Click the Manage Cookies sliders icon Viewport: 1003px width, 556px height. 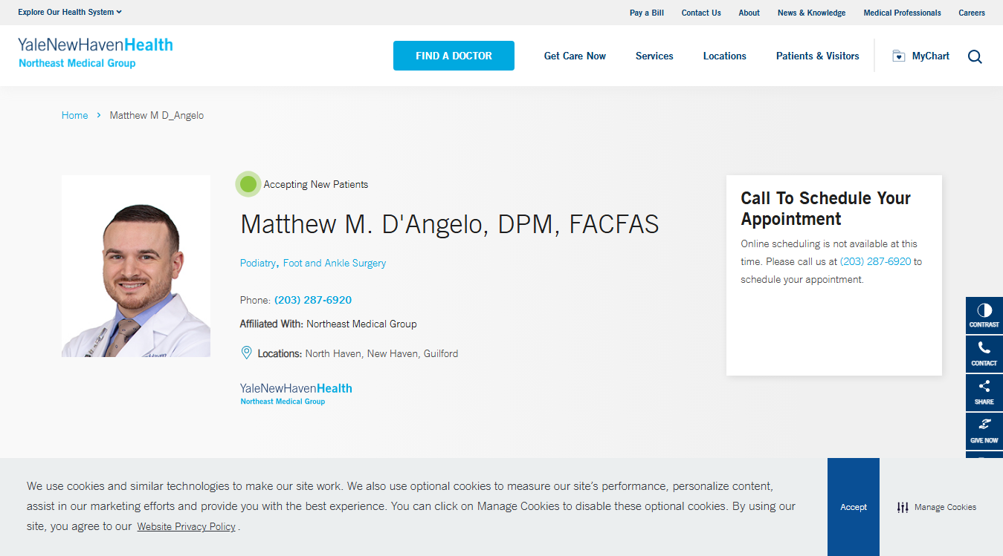coord(903,507)
